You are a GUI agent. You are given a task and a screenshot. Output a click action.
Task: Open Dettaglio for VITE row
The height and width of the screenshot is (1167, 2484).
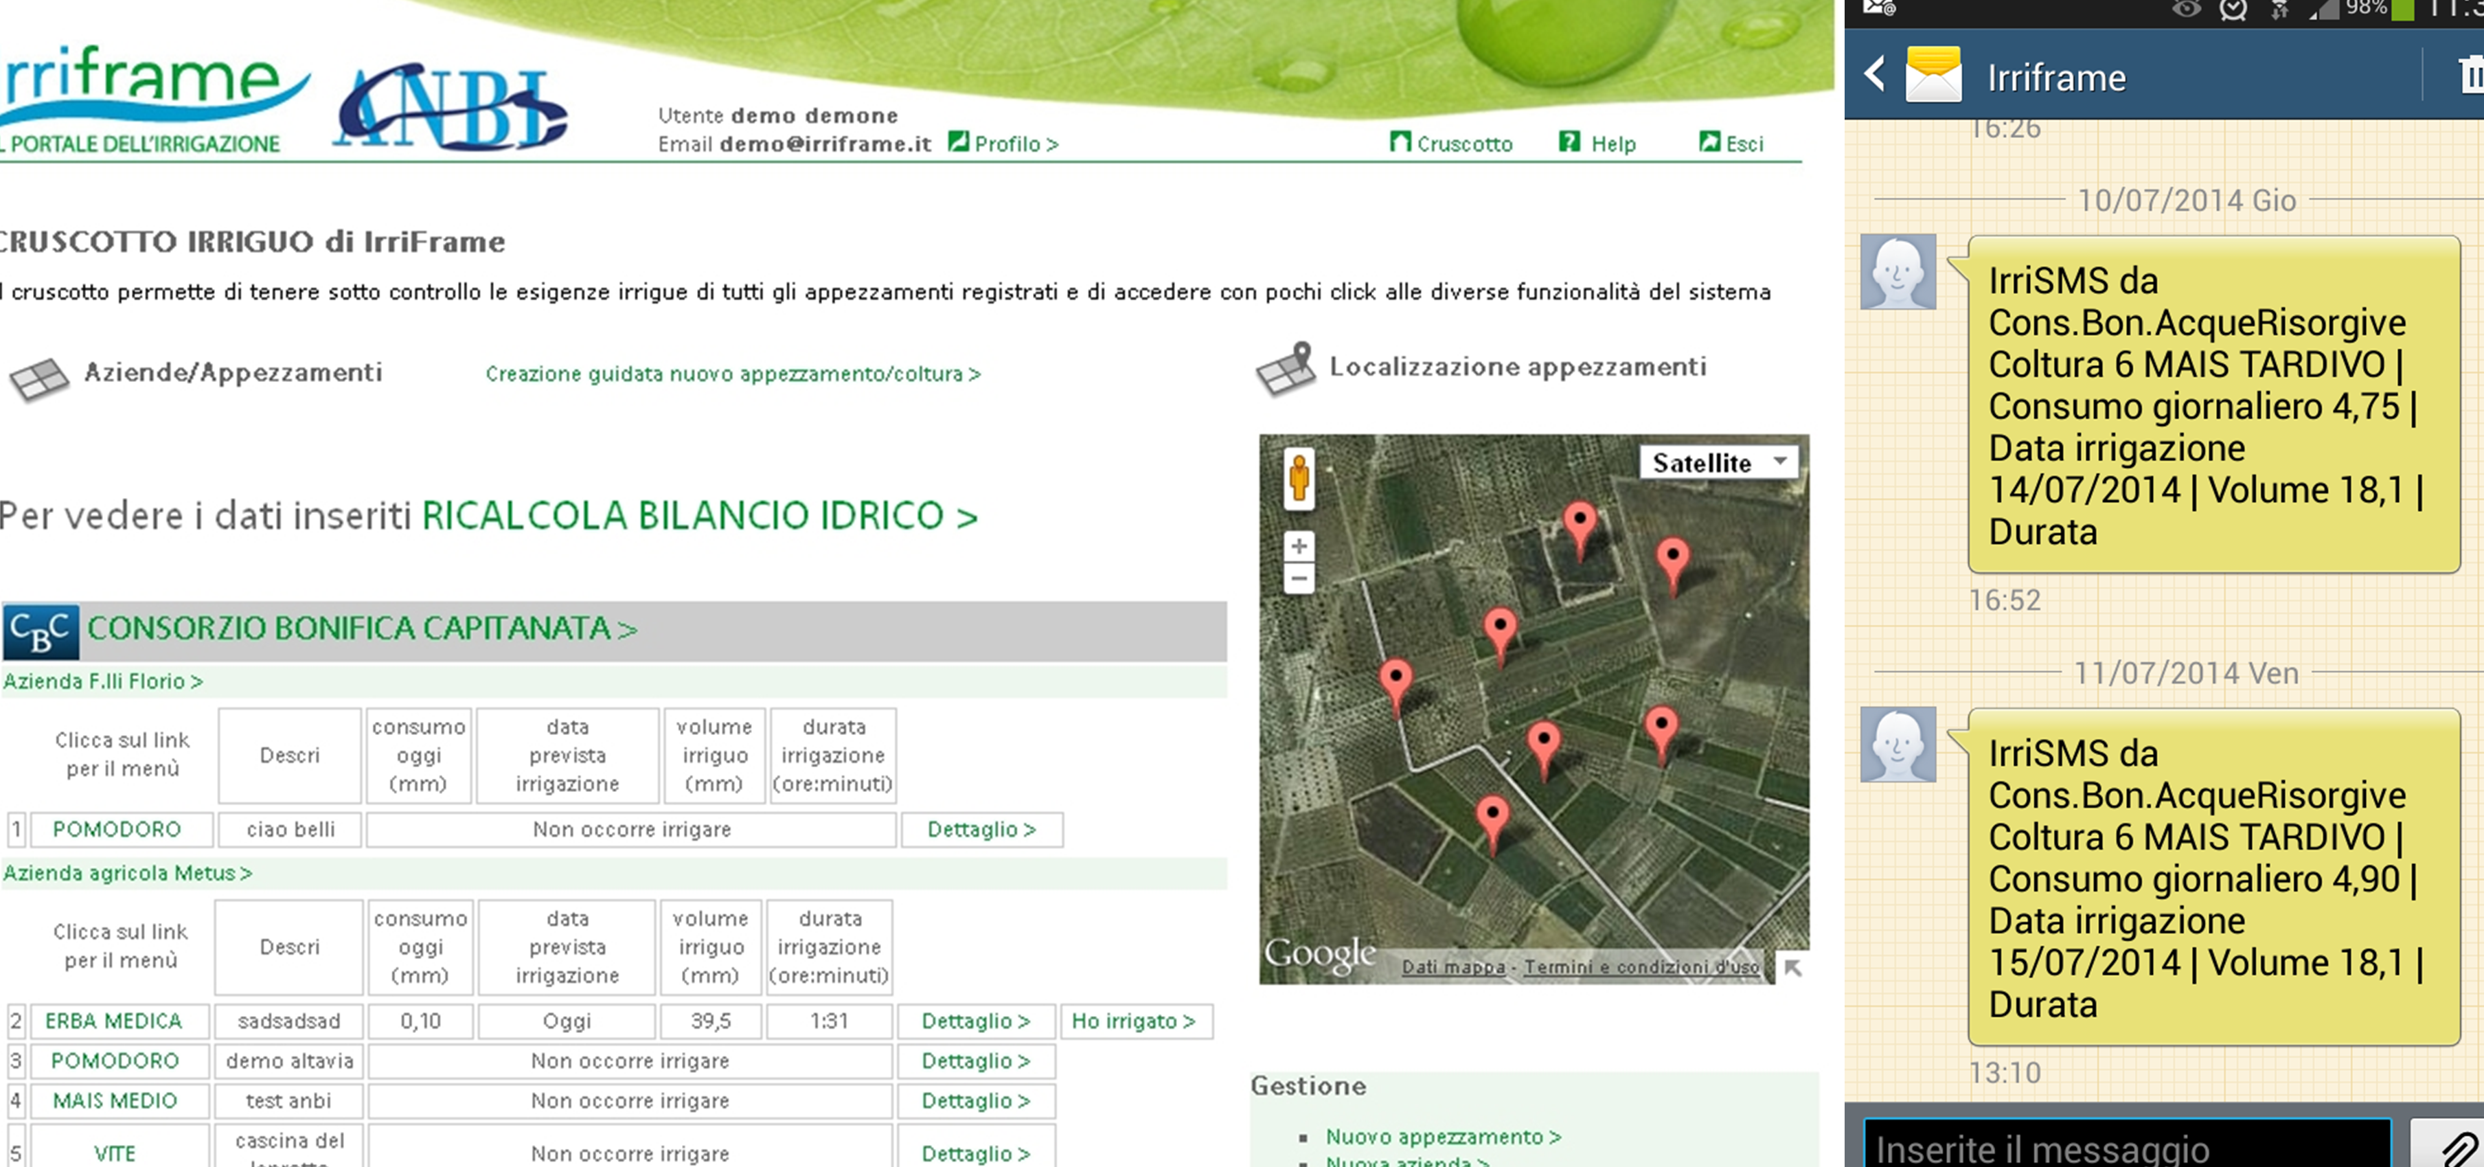(x=976, y=1153)
